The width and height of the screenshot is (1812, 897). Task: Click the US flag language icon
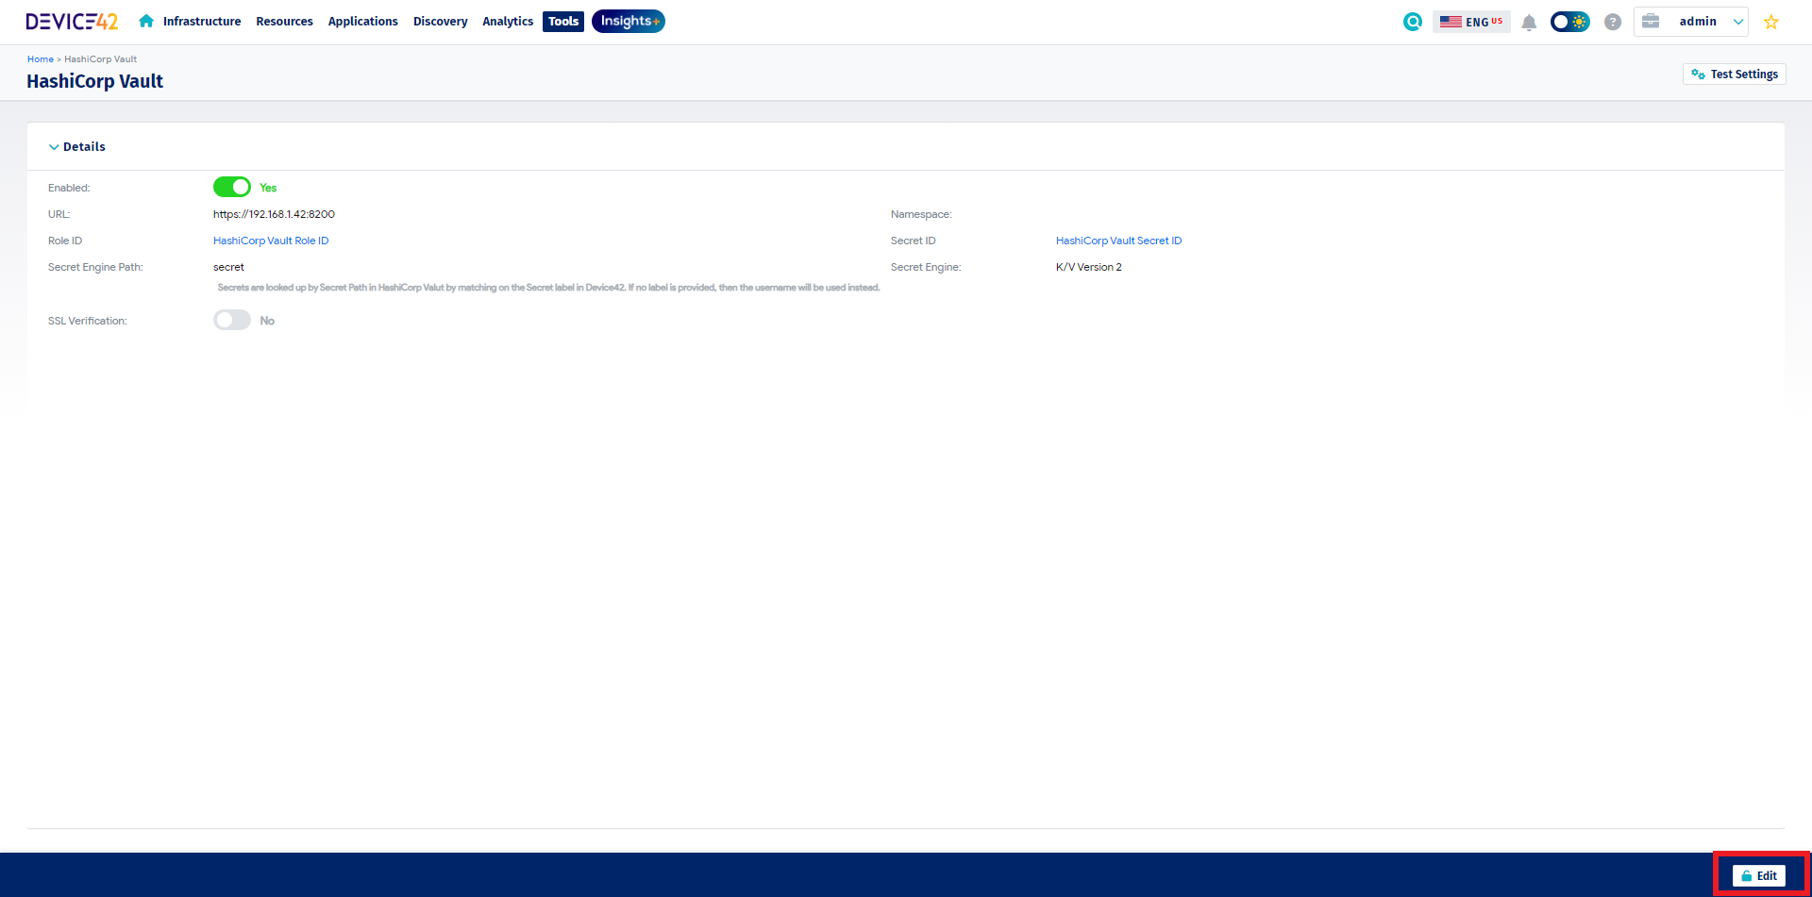[x=1451, y=22]
